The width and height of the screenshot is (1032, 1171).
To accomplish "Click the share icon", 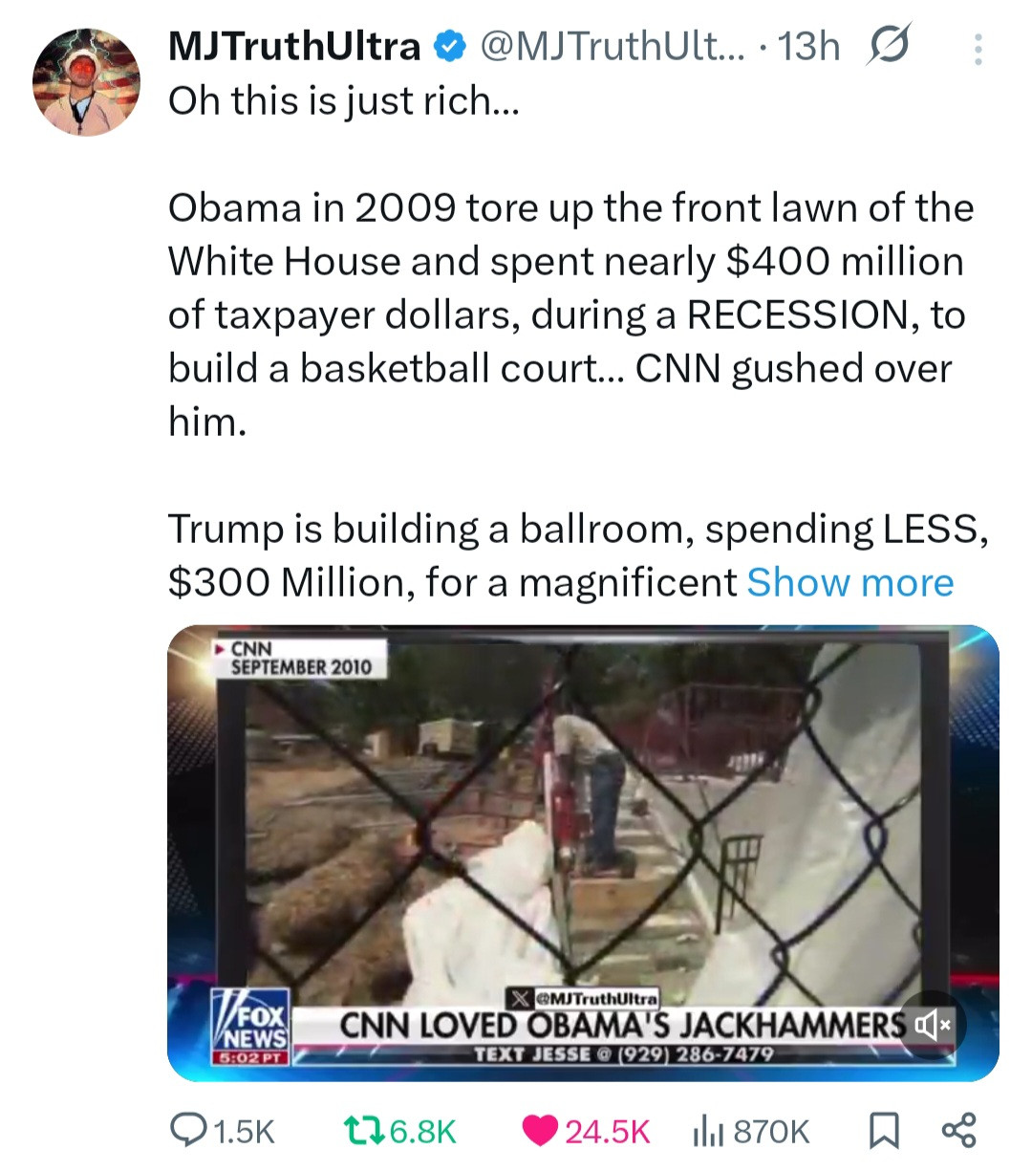I will point(958,1131).
